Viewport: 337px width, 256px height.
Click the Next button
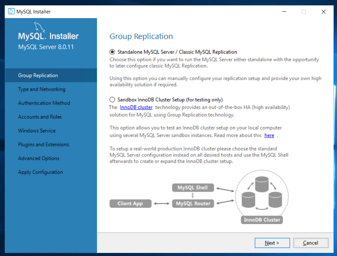click(272, 243)
